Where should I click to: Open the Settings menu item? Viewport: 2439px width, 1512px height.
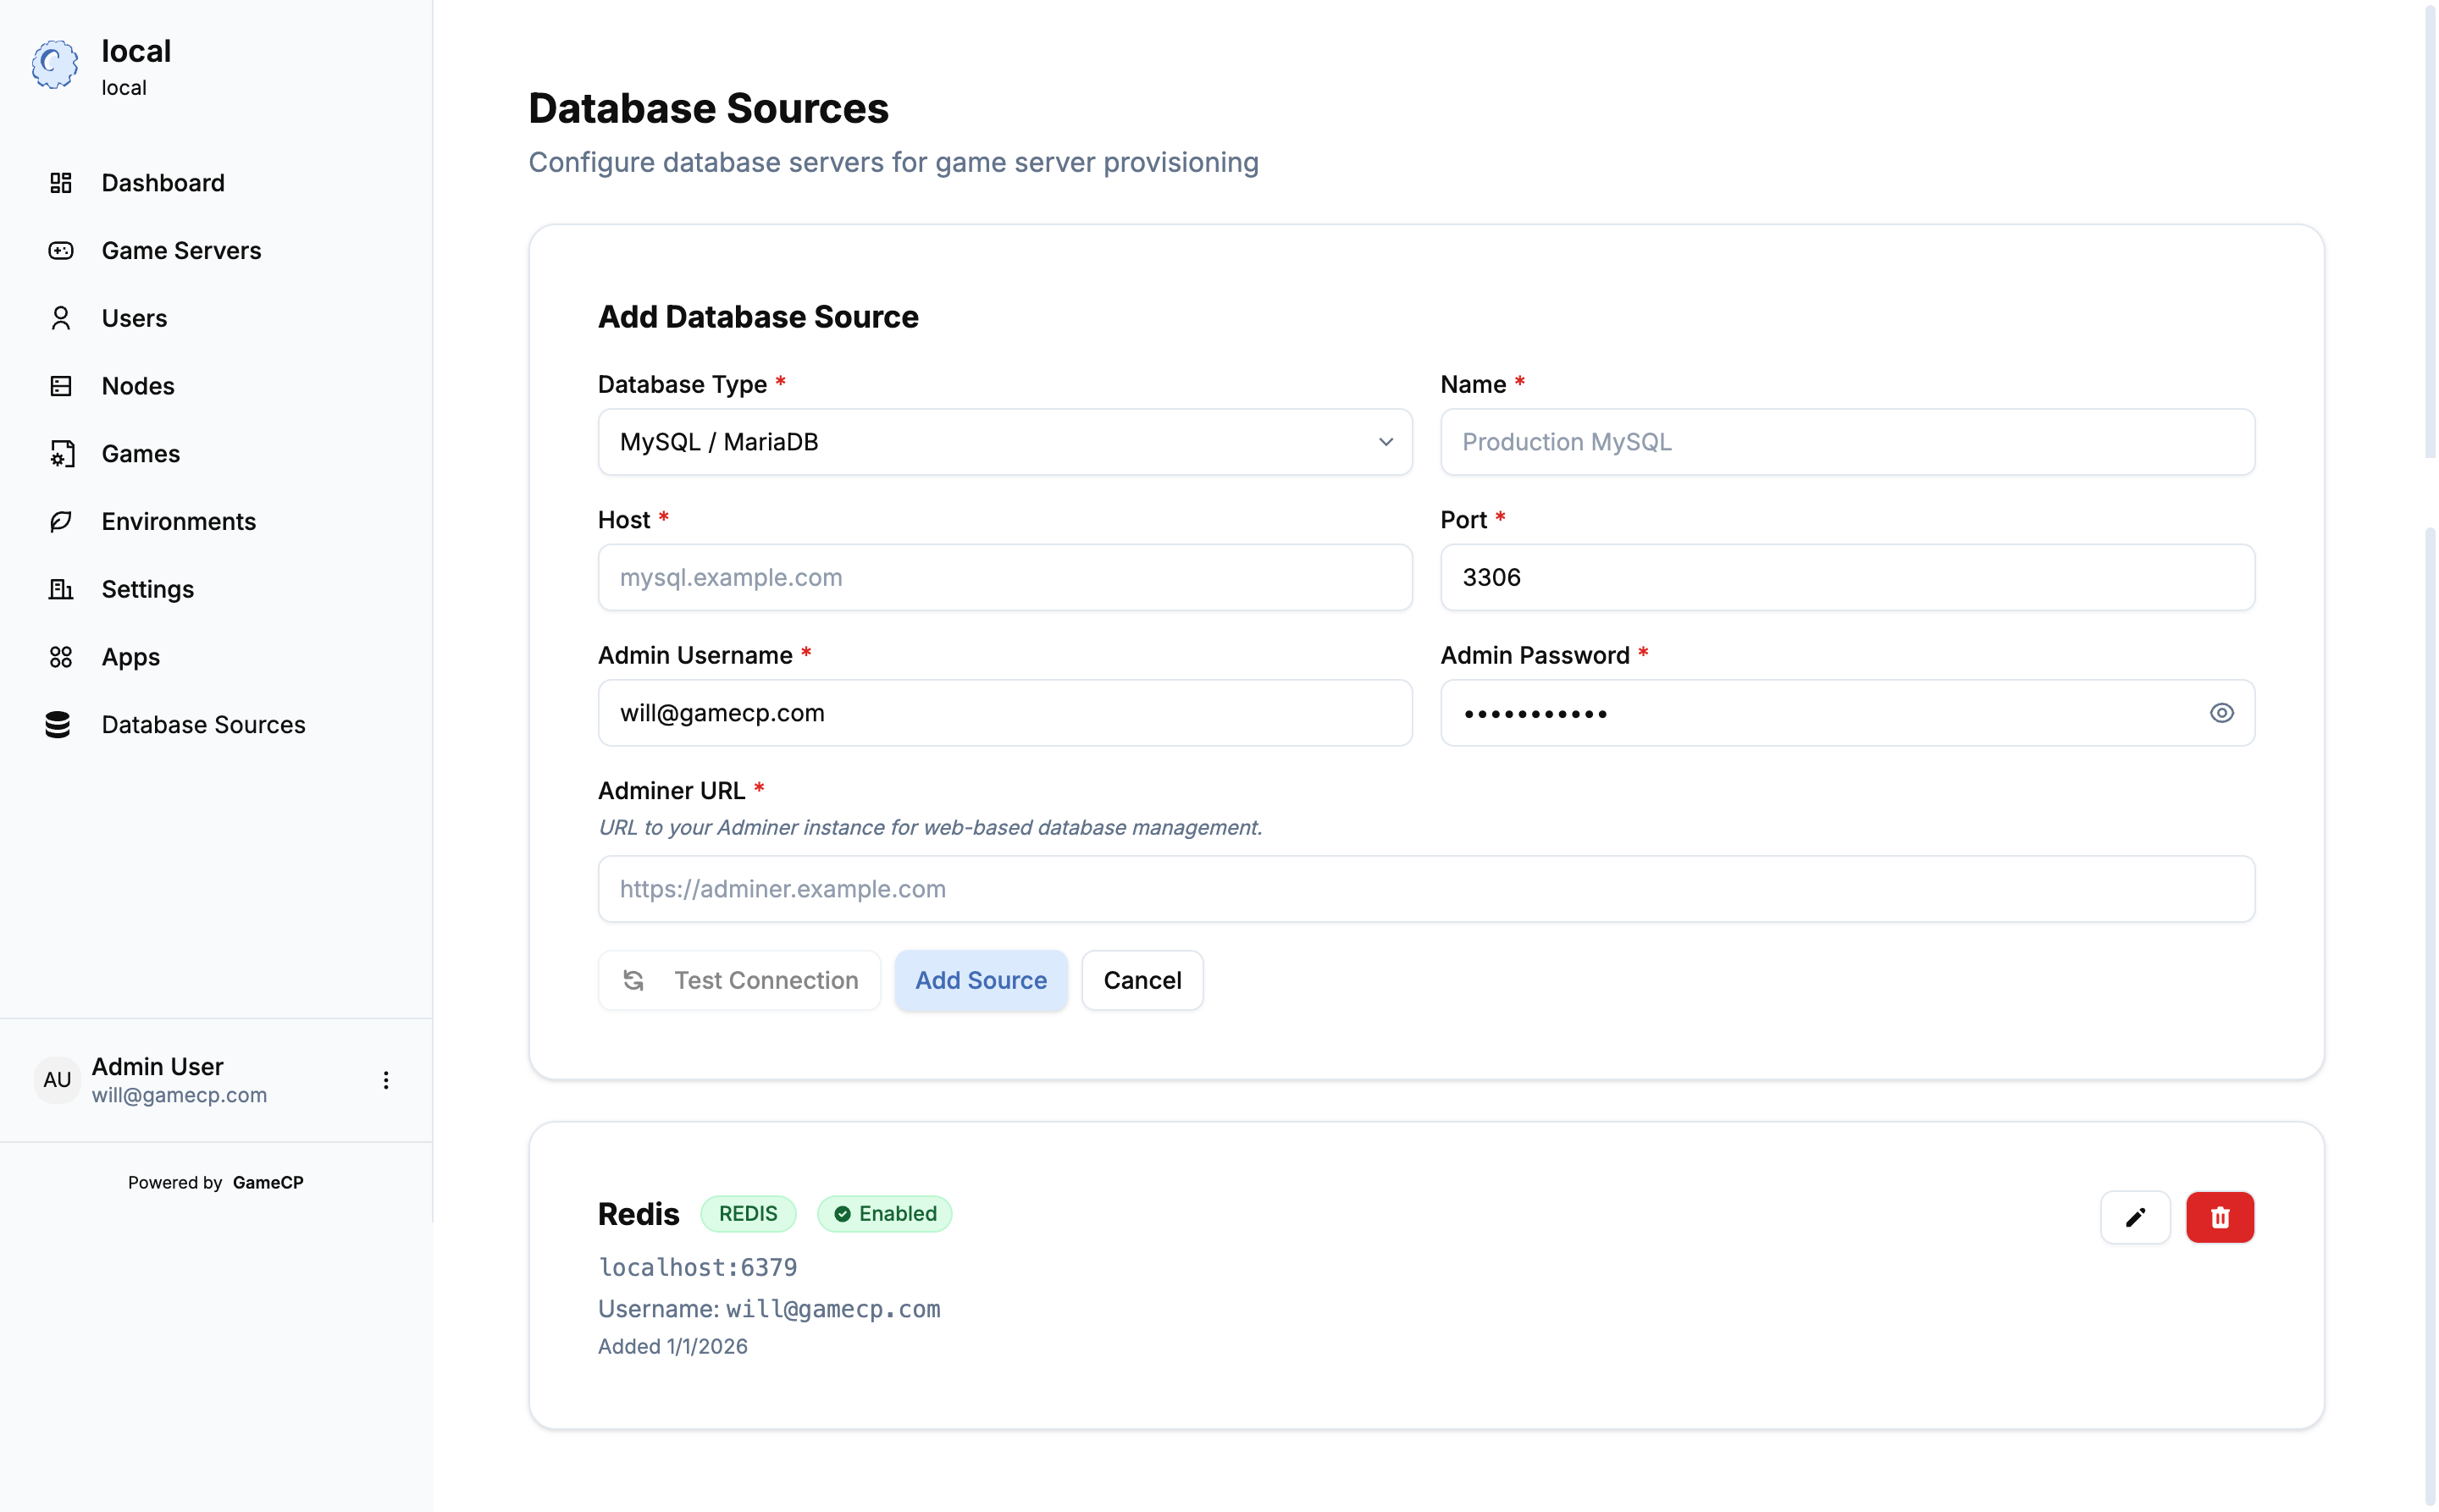tap(148, 589)
